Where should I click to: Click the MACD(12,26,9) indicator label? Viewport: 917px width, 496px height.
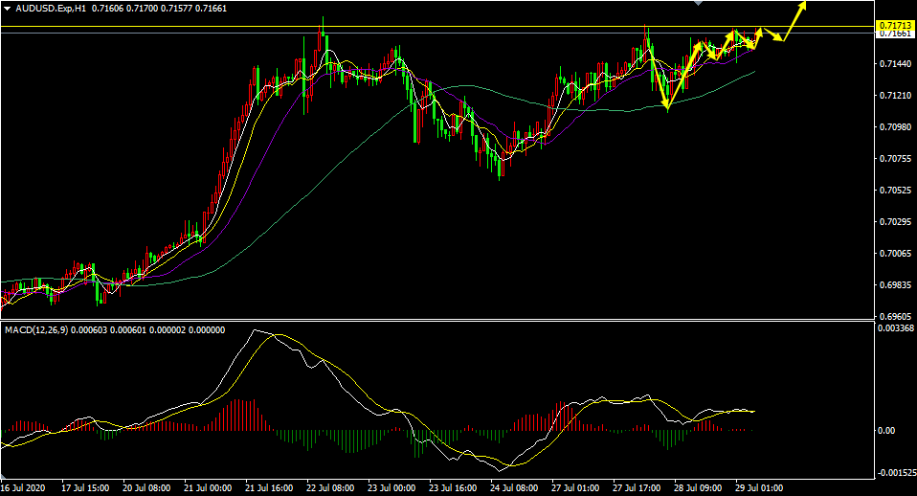pos(36,330)
